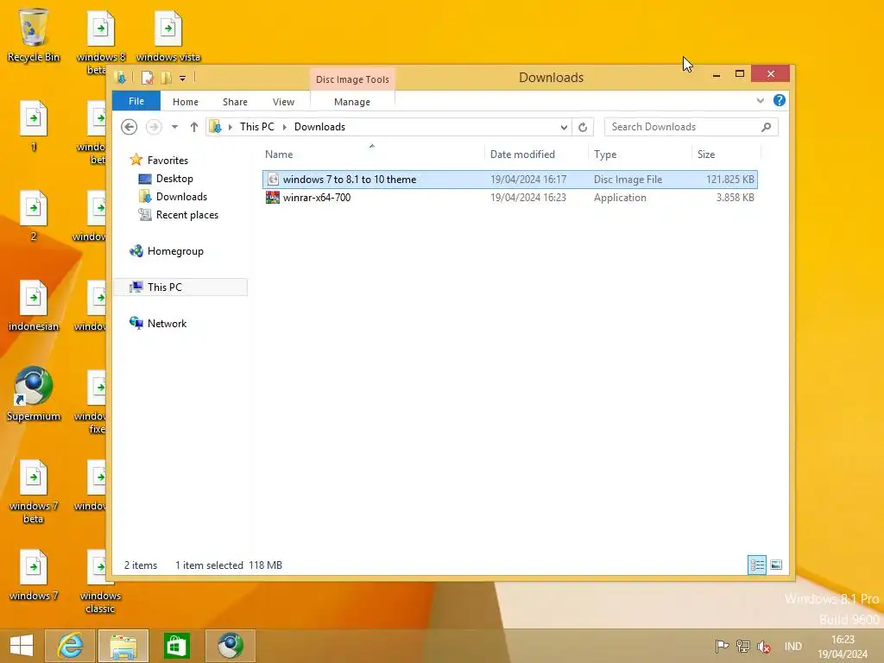Refresh the Downloads folder view
This screenshot has height=663, width=884.
583,127
